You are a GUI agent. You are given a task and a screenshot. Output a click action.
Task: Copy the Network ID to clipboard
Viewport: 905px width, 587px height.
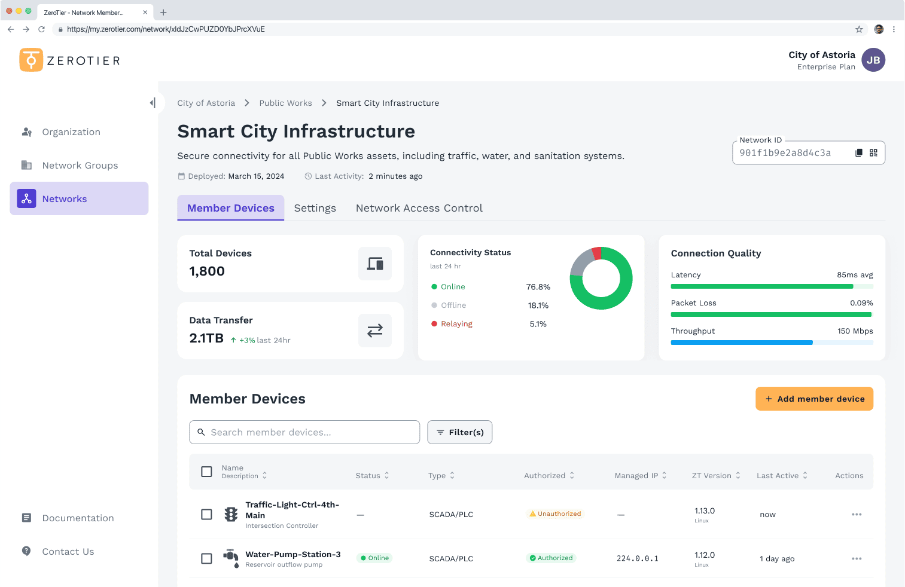[858, 153]
